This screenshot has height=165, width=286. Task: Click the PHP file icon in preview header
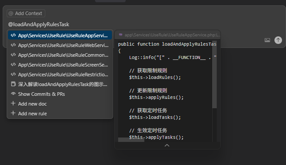[120, 35]
